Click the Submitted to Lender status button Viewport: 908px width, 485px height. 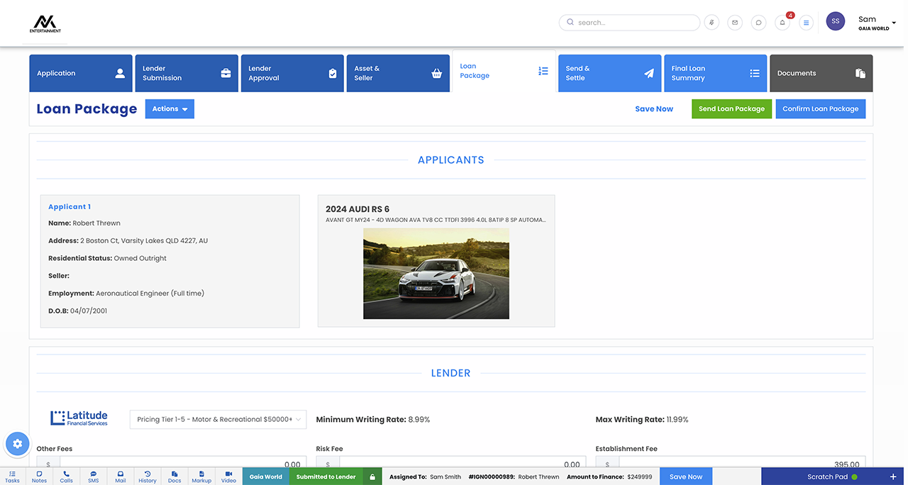(x=326, y=476)
